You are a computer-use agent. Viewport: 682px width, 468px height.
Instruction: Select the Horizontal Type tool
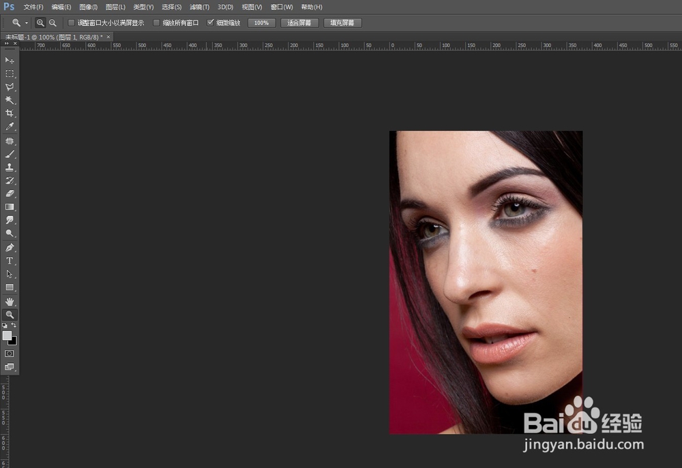pyautogui.click(x=9, y=261)
